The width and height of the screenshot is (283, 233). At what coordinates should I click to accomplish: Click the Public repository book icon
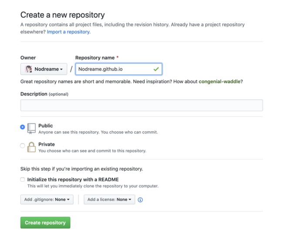tap(31, 128)
